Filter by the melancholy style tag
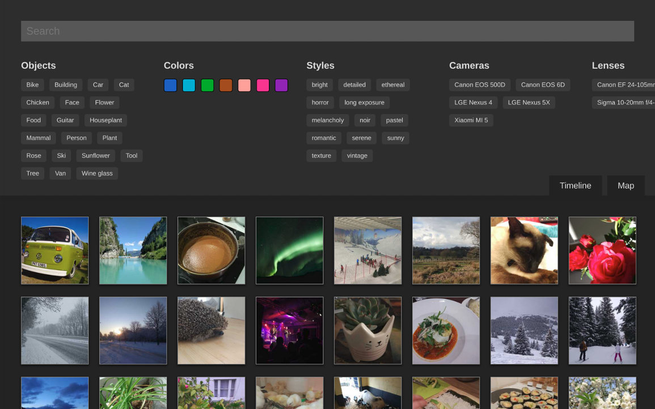 pos(328,120)
